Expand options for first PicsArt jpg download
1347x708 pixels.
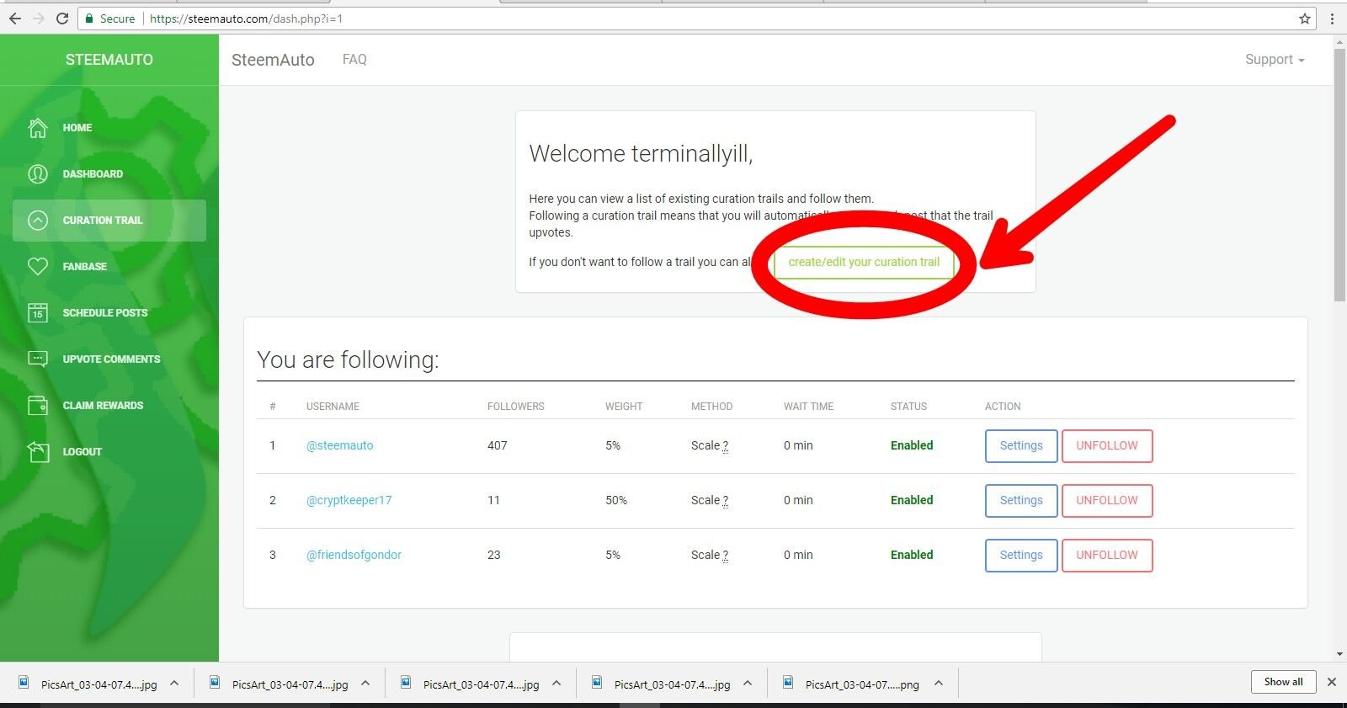click(x=174, y=684)
